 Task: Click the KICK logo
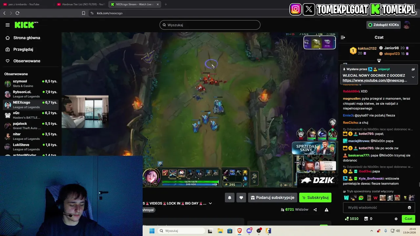(26, 25)
